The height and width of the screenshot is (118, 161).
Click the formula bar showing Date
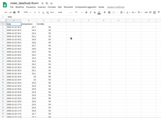pyautogui.click(x=84, y=17)
